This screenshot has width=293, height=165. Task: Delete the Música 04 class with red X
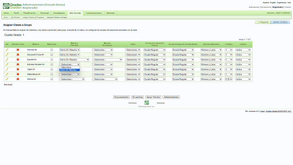point(18,79)
